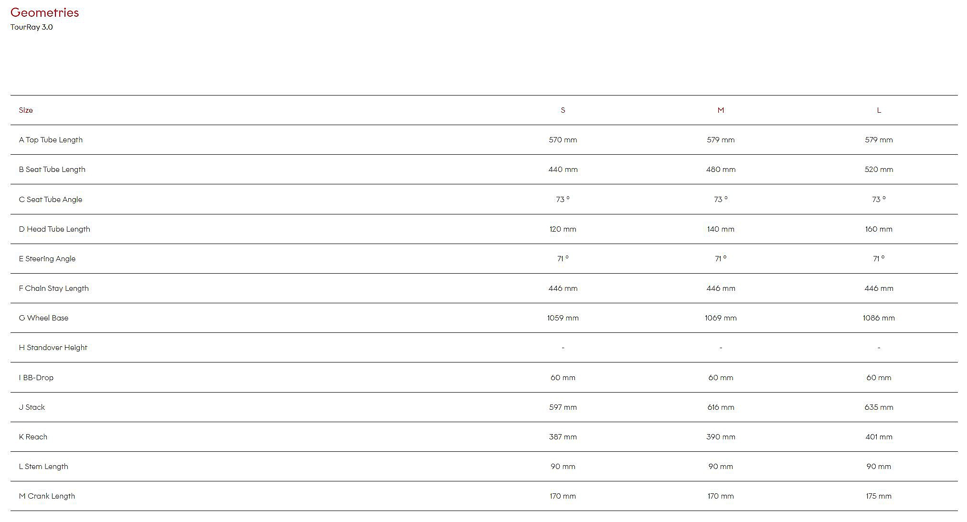Click the D Head Tube Length label
Image resolution: width=967 pixels, height=522 pixels.
pyautogui.click(x=54, y=229)
